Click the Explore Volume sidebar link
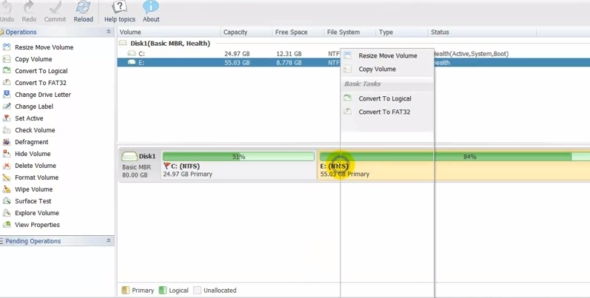 (x=37, y=213)
